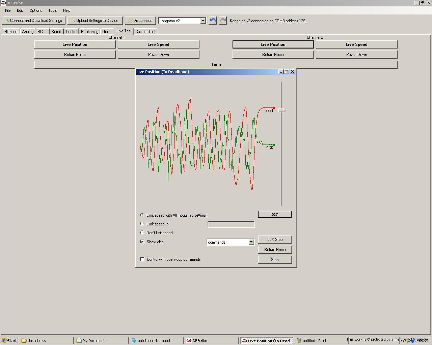Open the Kangaroo x2 device dropdown
Screen dimensions: 432x345
pos(203,21)
